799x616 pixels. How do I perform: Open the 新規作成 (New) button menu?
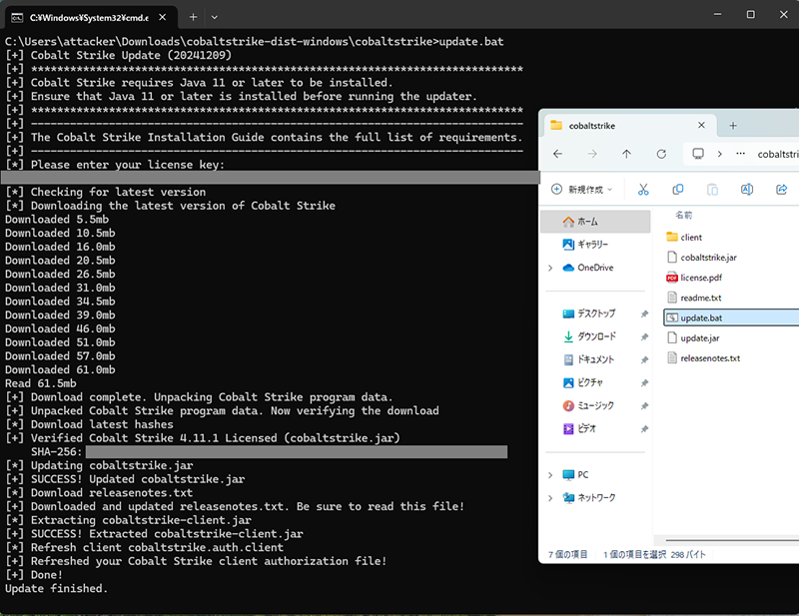581,190
